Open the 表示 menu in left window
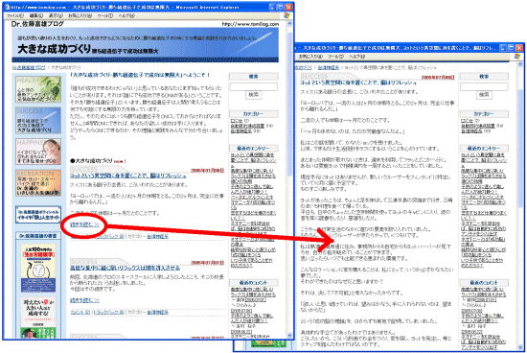This screenshot has width=527, height=353. [56, 15]
